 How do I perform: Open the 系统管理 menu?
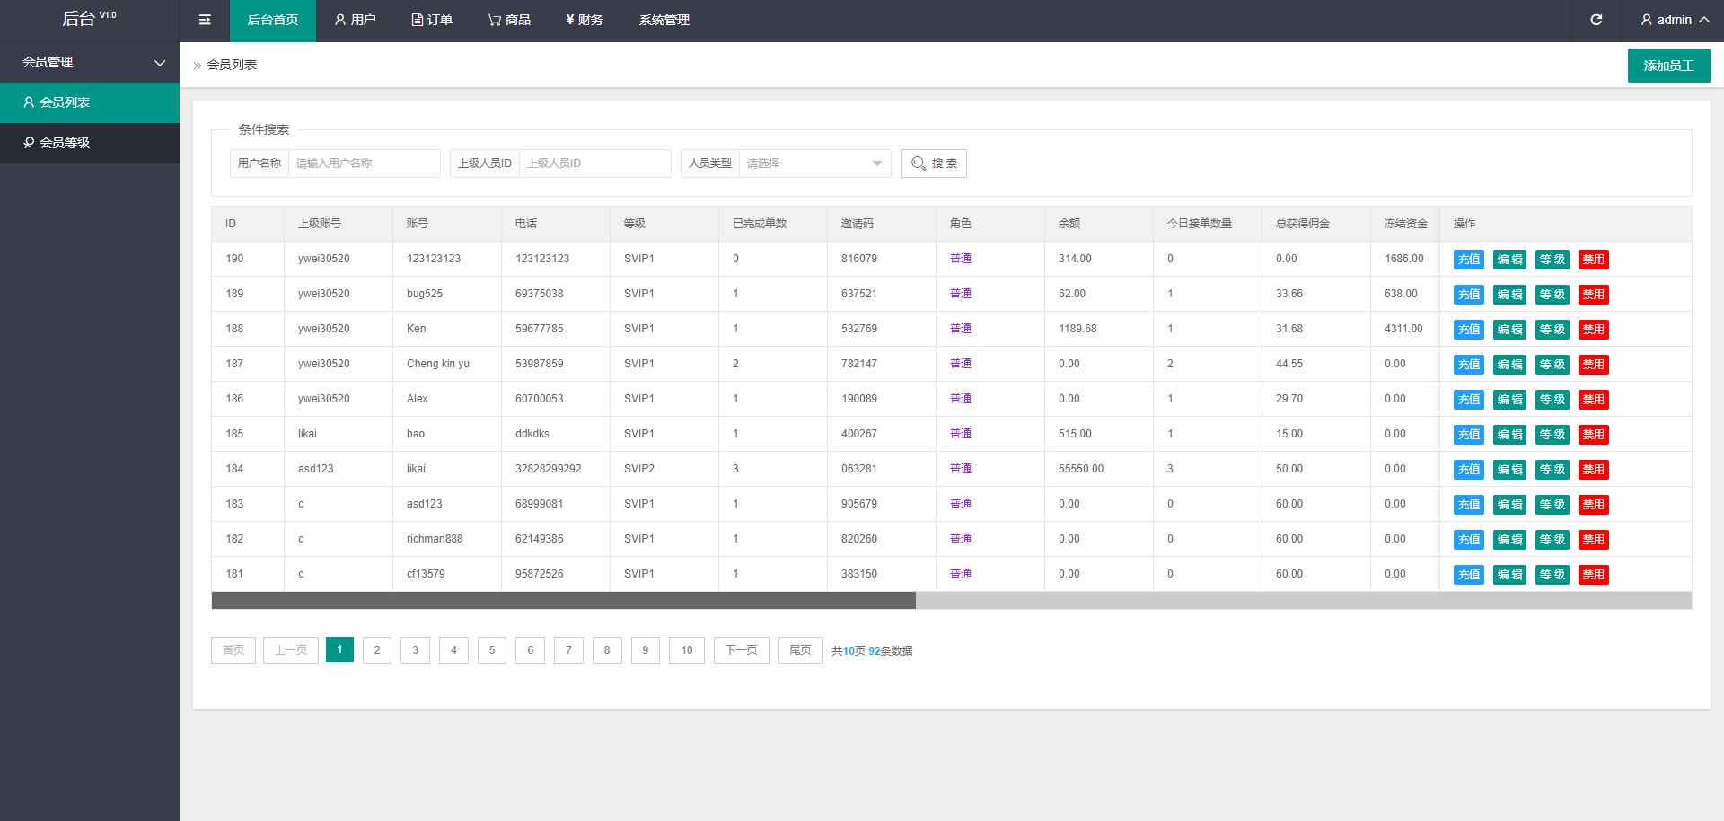click(664, 20)
